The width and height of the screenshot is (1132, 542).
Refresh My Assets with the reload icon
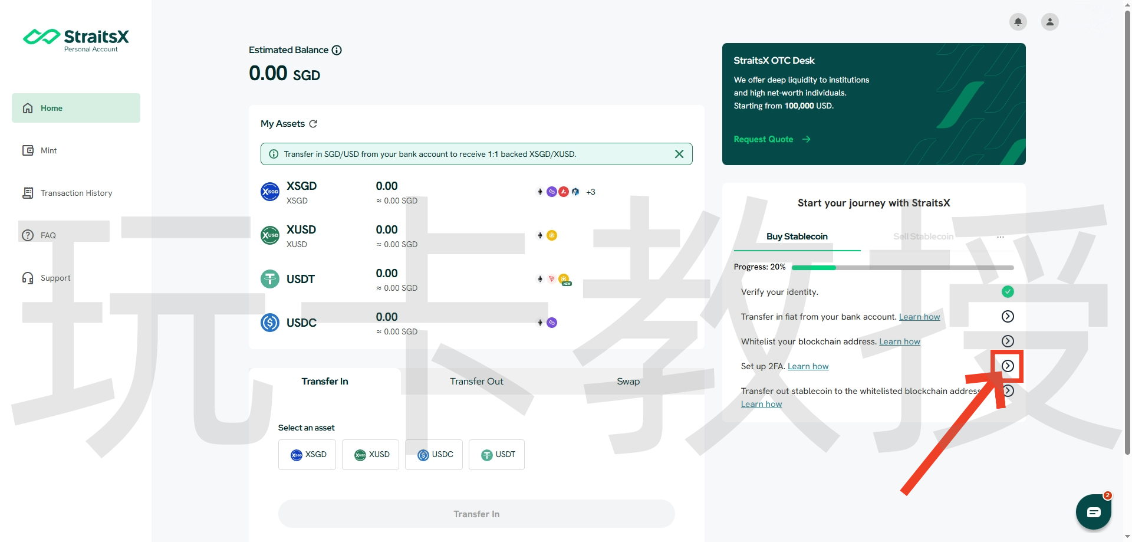point(313,124)
